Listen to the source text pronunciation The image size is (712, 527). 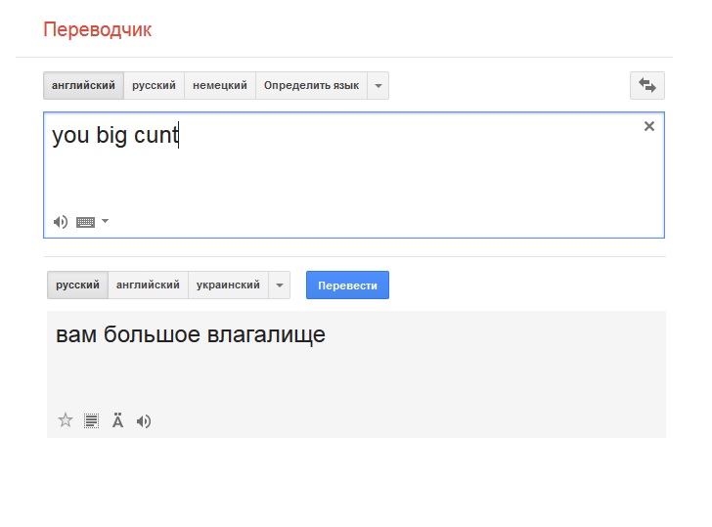61,222
